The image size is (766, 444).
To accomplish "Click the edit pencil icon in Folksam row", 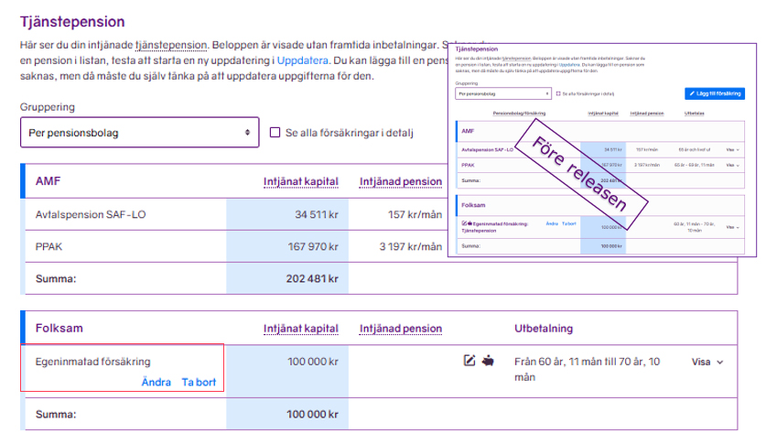I will (469, 361).
